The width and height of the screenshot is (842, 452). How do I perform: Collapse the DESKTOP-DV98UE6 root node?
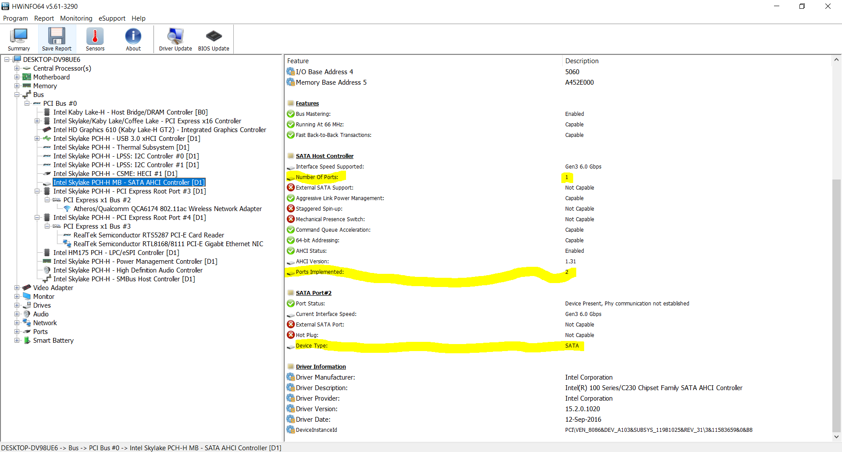click(x=7, y=60)
